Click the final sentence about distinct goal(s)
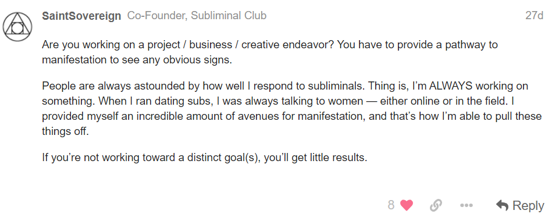This screenshot has width=559, height=221. 205,158
